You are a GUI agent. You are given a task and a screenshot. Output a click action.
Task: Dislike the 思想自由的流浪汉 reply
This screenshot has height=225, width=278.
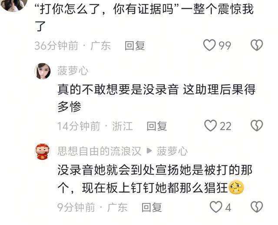point(257,207)
